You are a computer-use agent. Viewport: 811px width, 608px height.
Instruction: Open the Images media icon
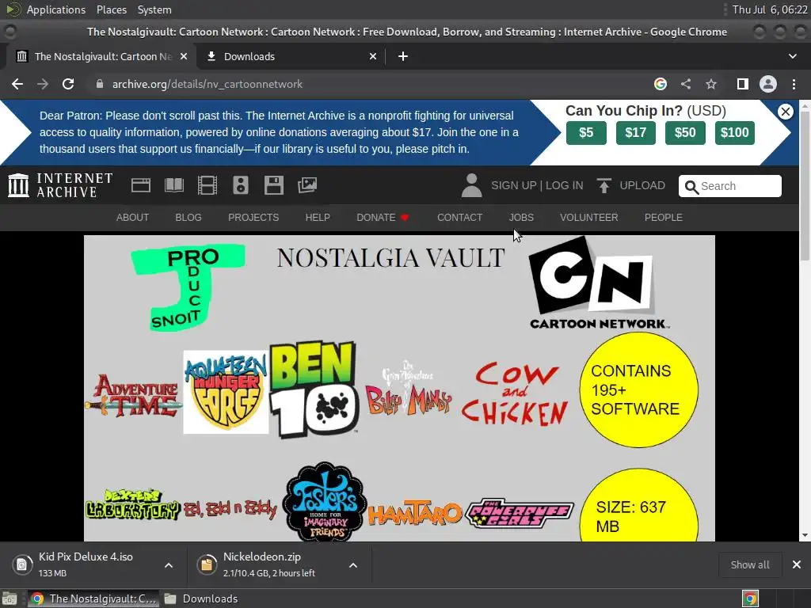[x=307, y=185]
